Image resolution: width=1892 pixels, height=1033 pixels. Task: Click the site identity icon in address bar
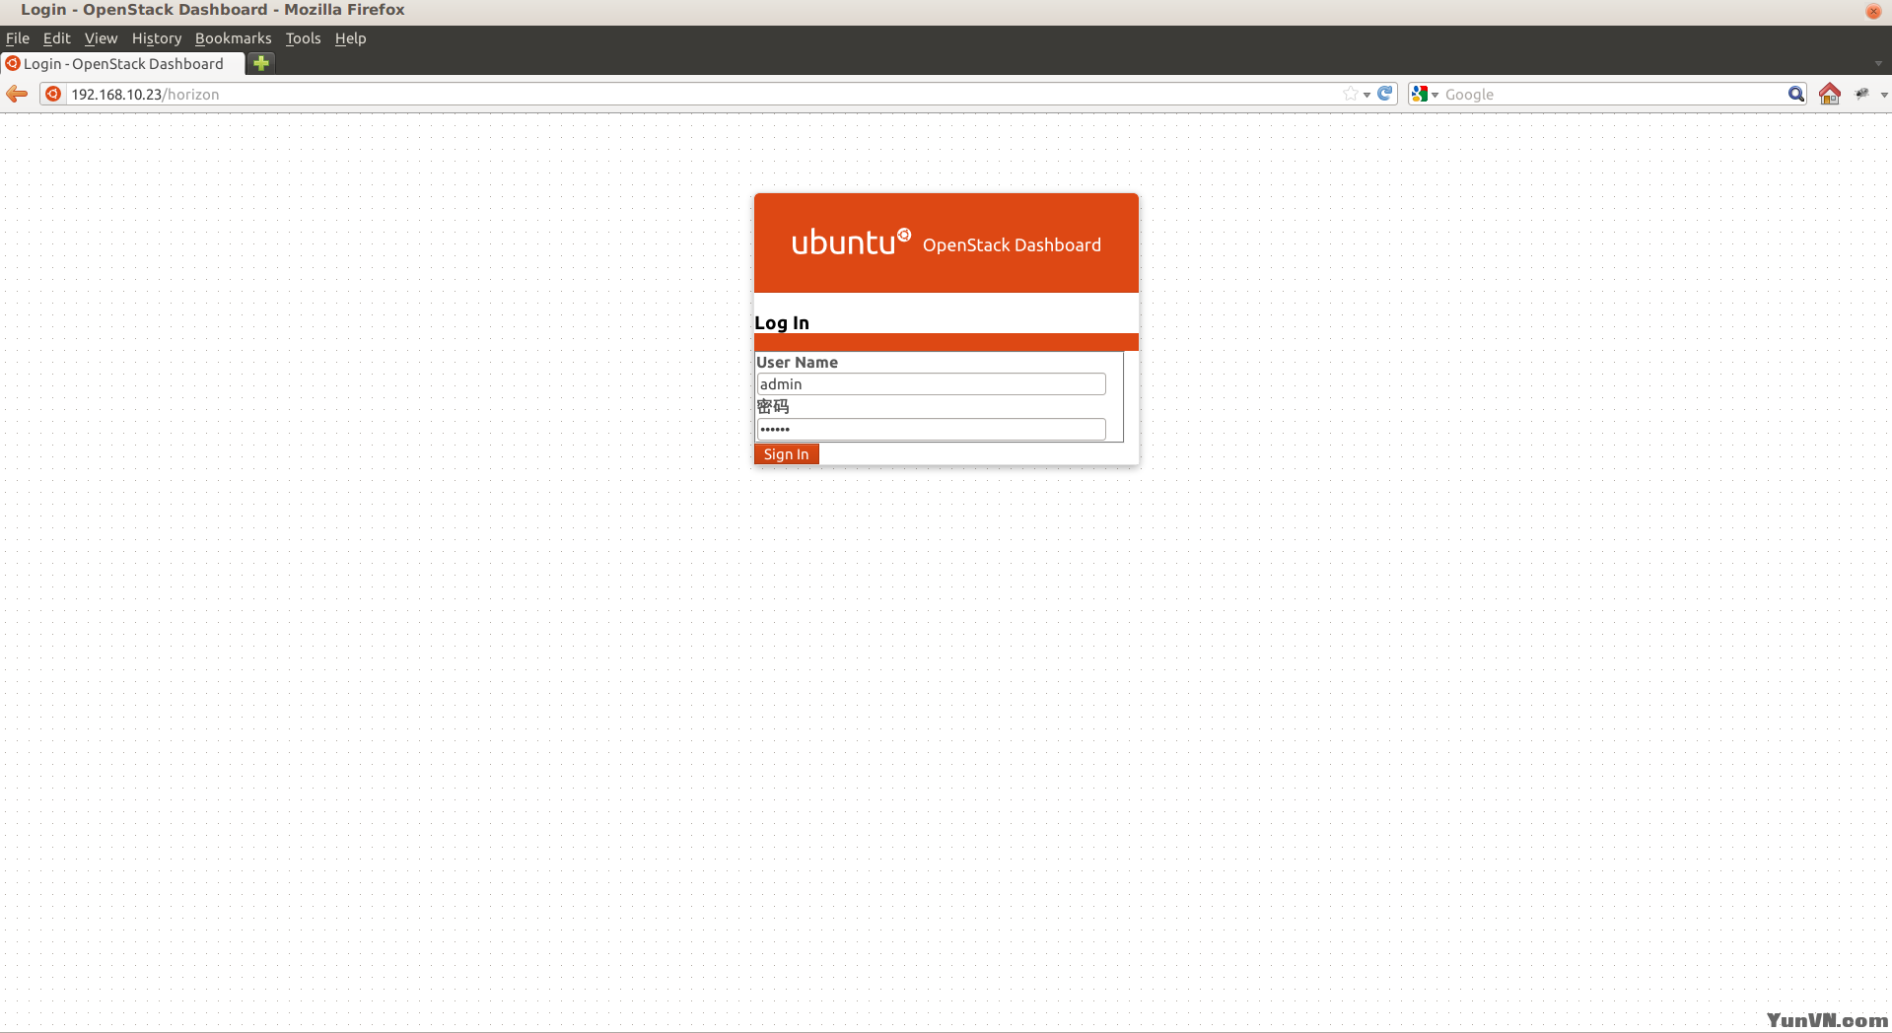[x=53, y=95]
